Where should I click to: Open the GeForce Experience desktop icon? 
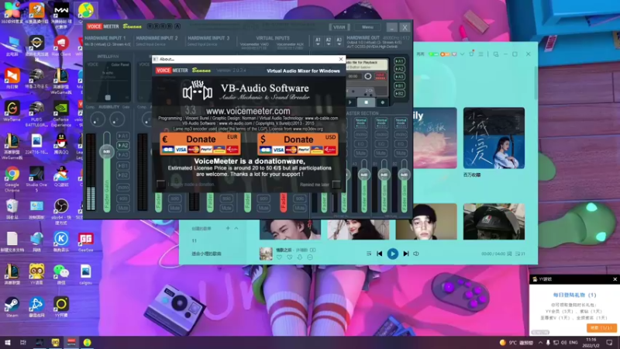point(61,114)
